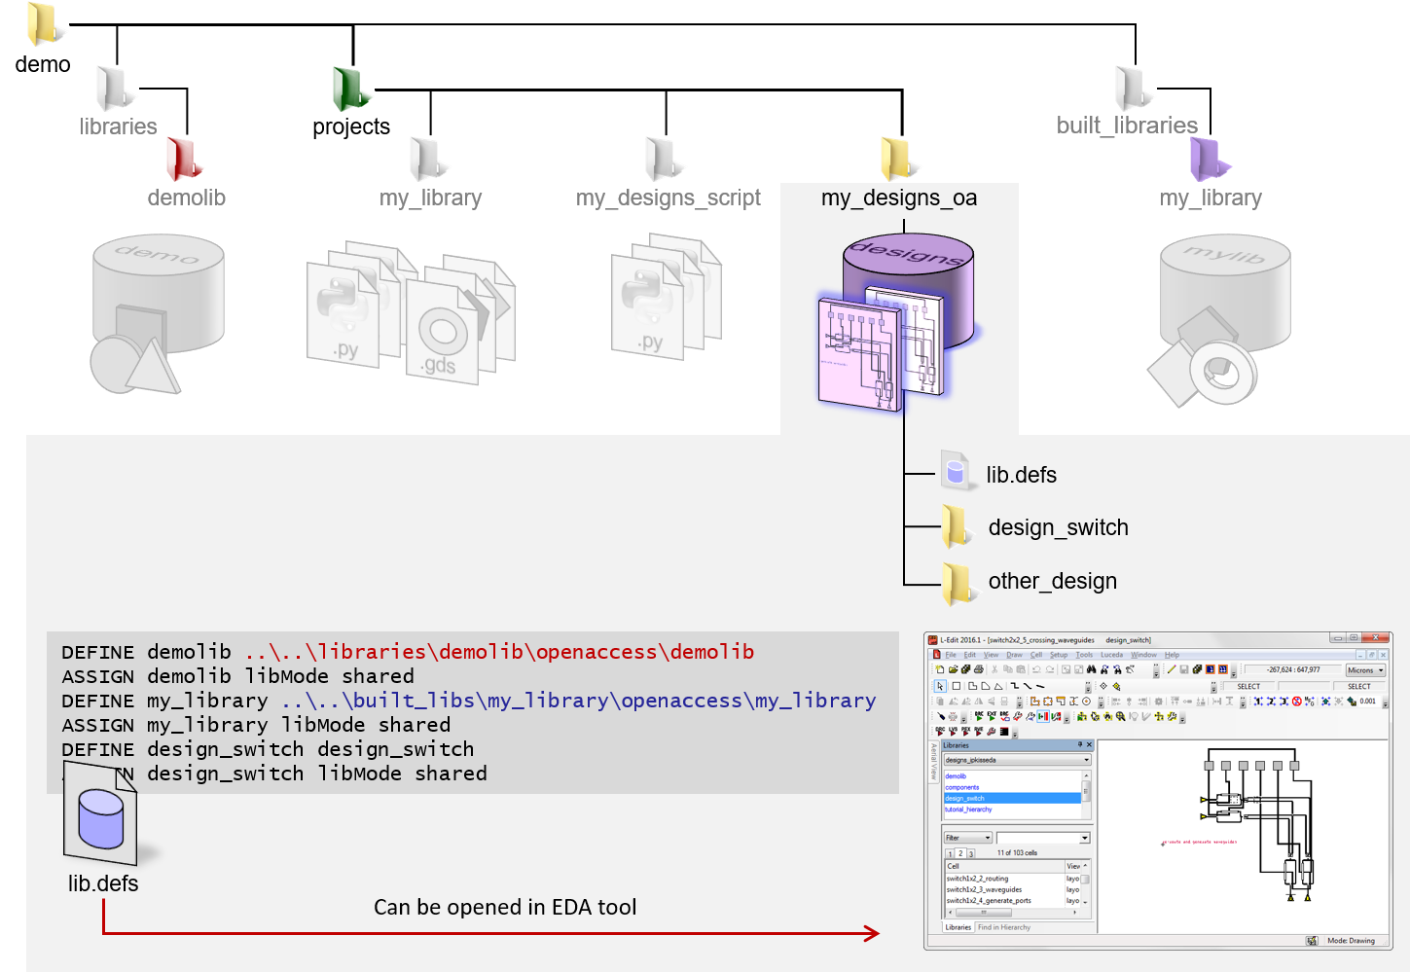The height and width of the screenshot is (972, 1410).
Task: Click the green DRC run icon
Action: tap(978, 716)
